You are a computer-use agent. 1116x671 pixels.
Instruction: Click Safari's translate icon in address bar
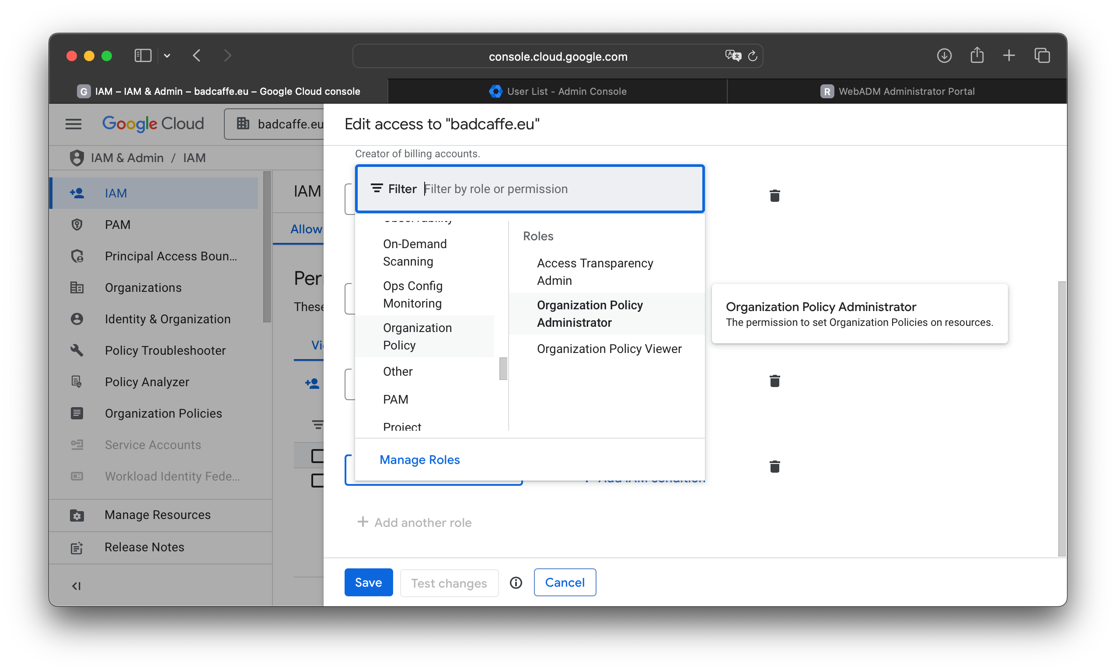click(732, 55)
